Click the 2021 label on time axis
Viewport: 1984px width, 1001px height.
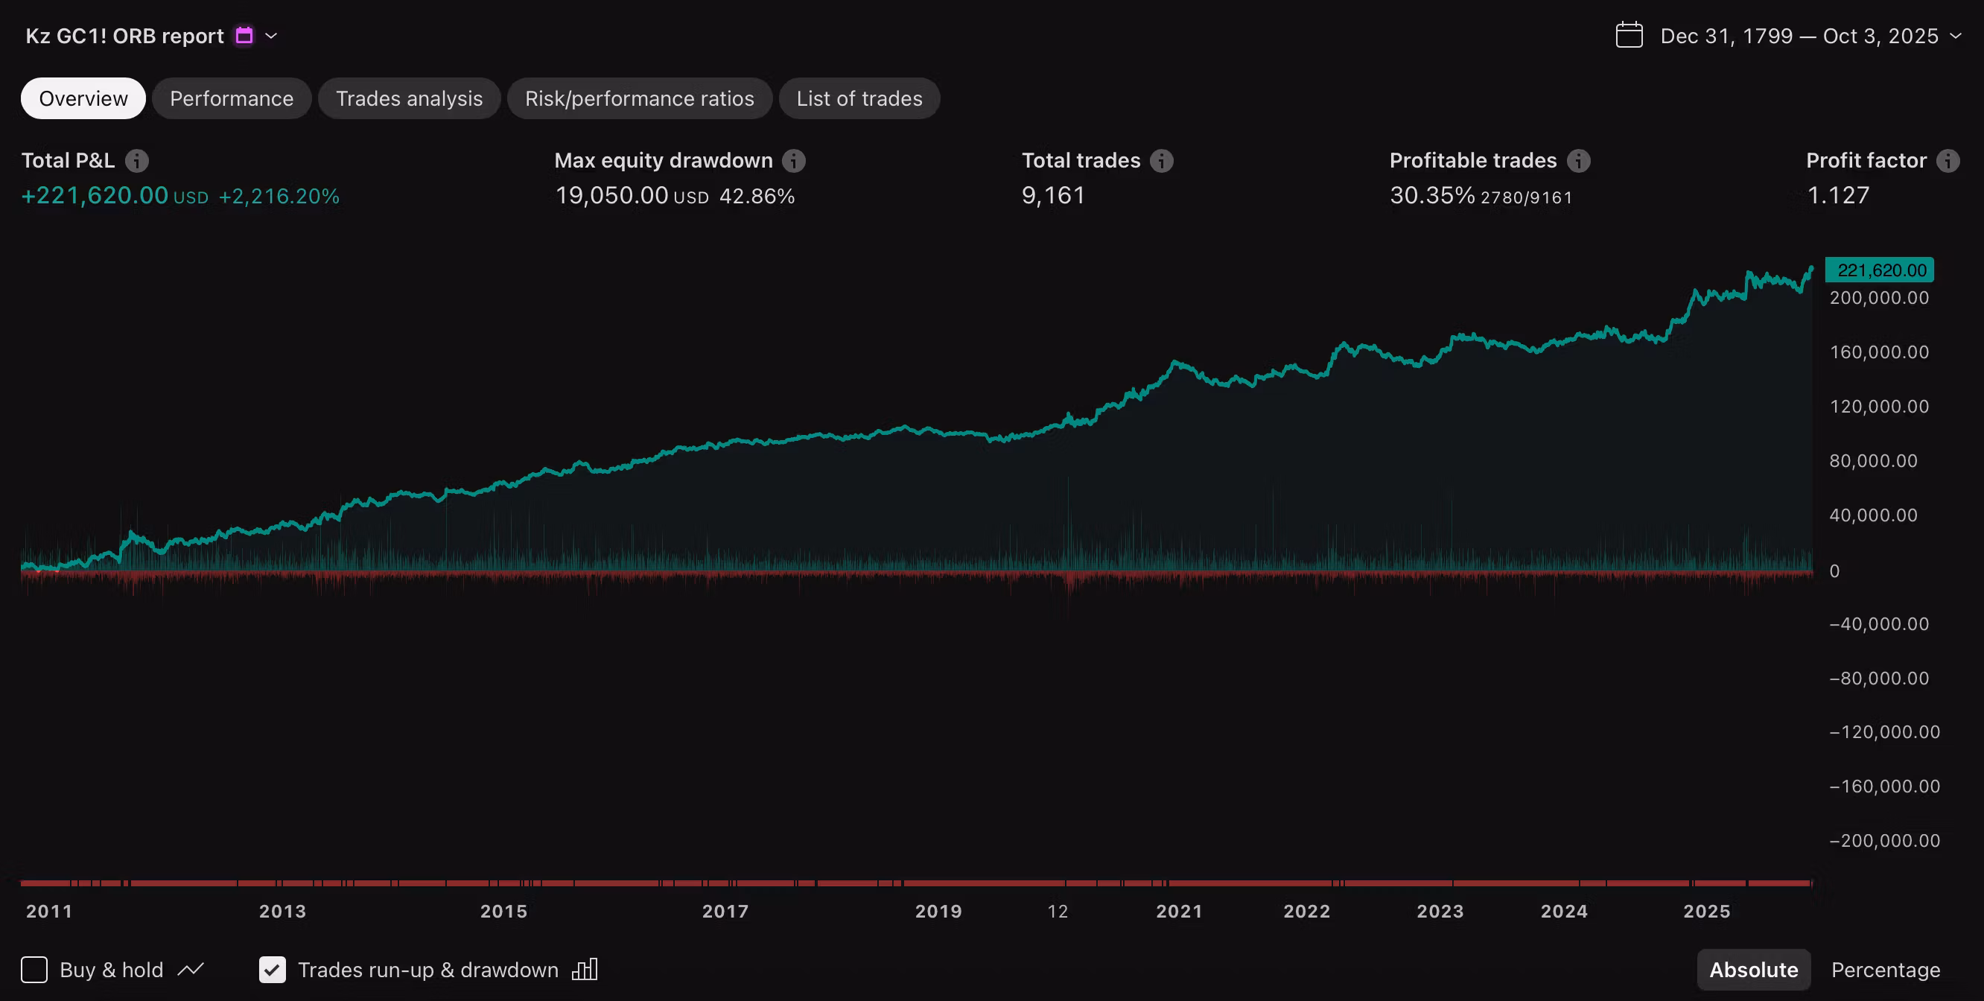1179,912
